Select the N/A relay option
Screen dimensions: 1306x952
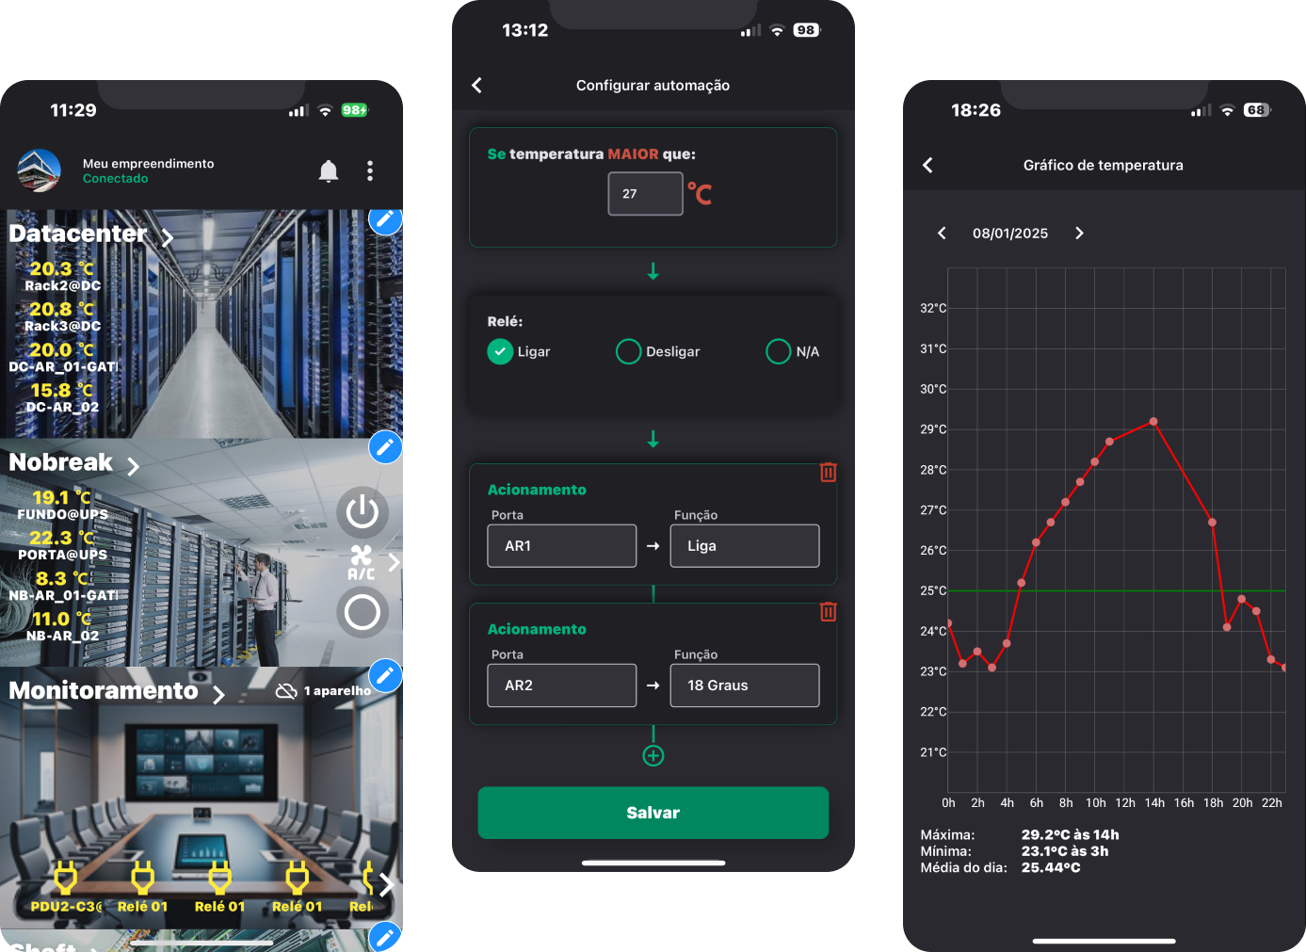[778, 351]
